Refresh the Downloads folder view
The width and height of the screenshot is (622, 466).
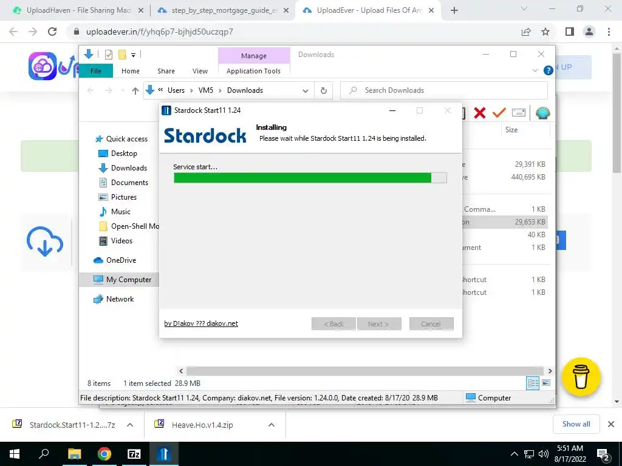[323, 91]
